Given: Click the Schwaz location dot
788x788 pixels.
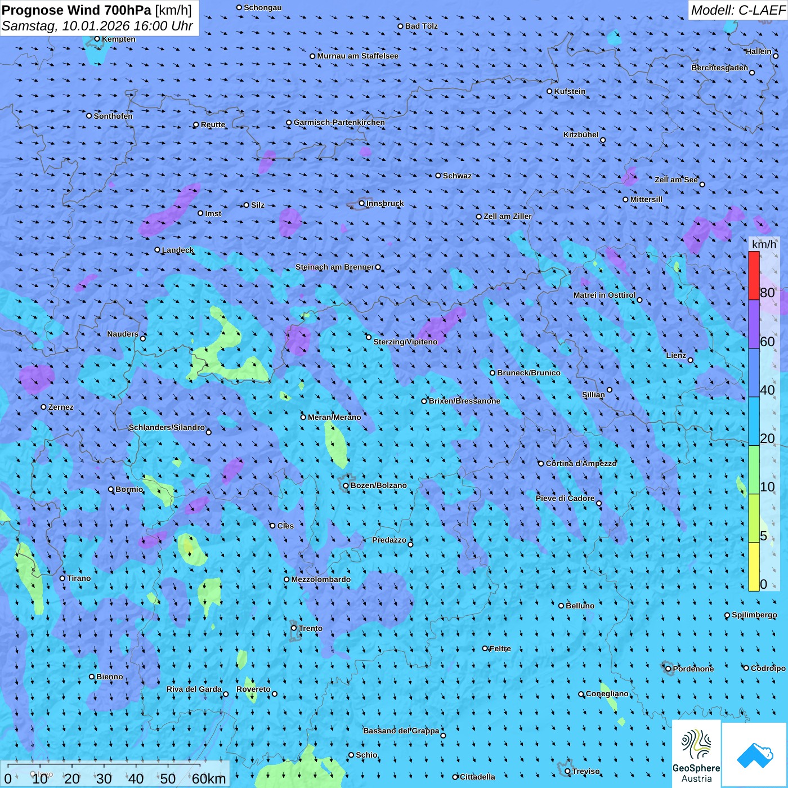Looking at the screenshot, I should pyautogui.click(x=438, y=176).
